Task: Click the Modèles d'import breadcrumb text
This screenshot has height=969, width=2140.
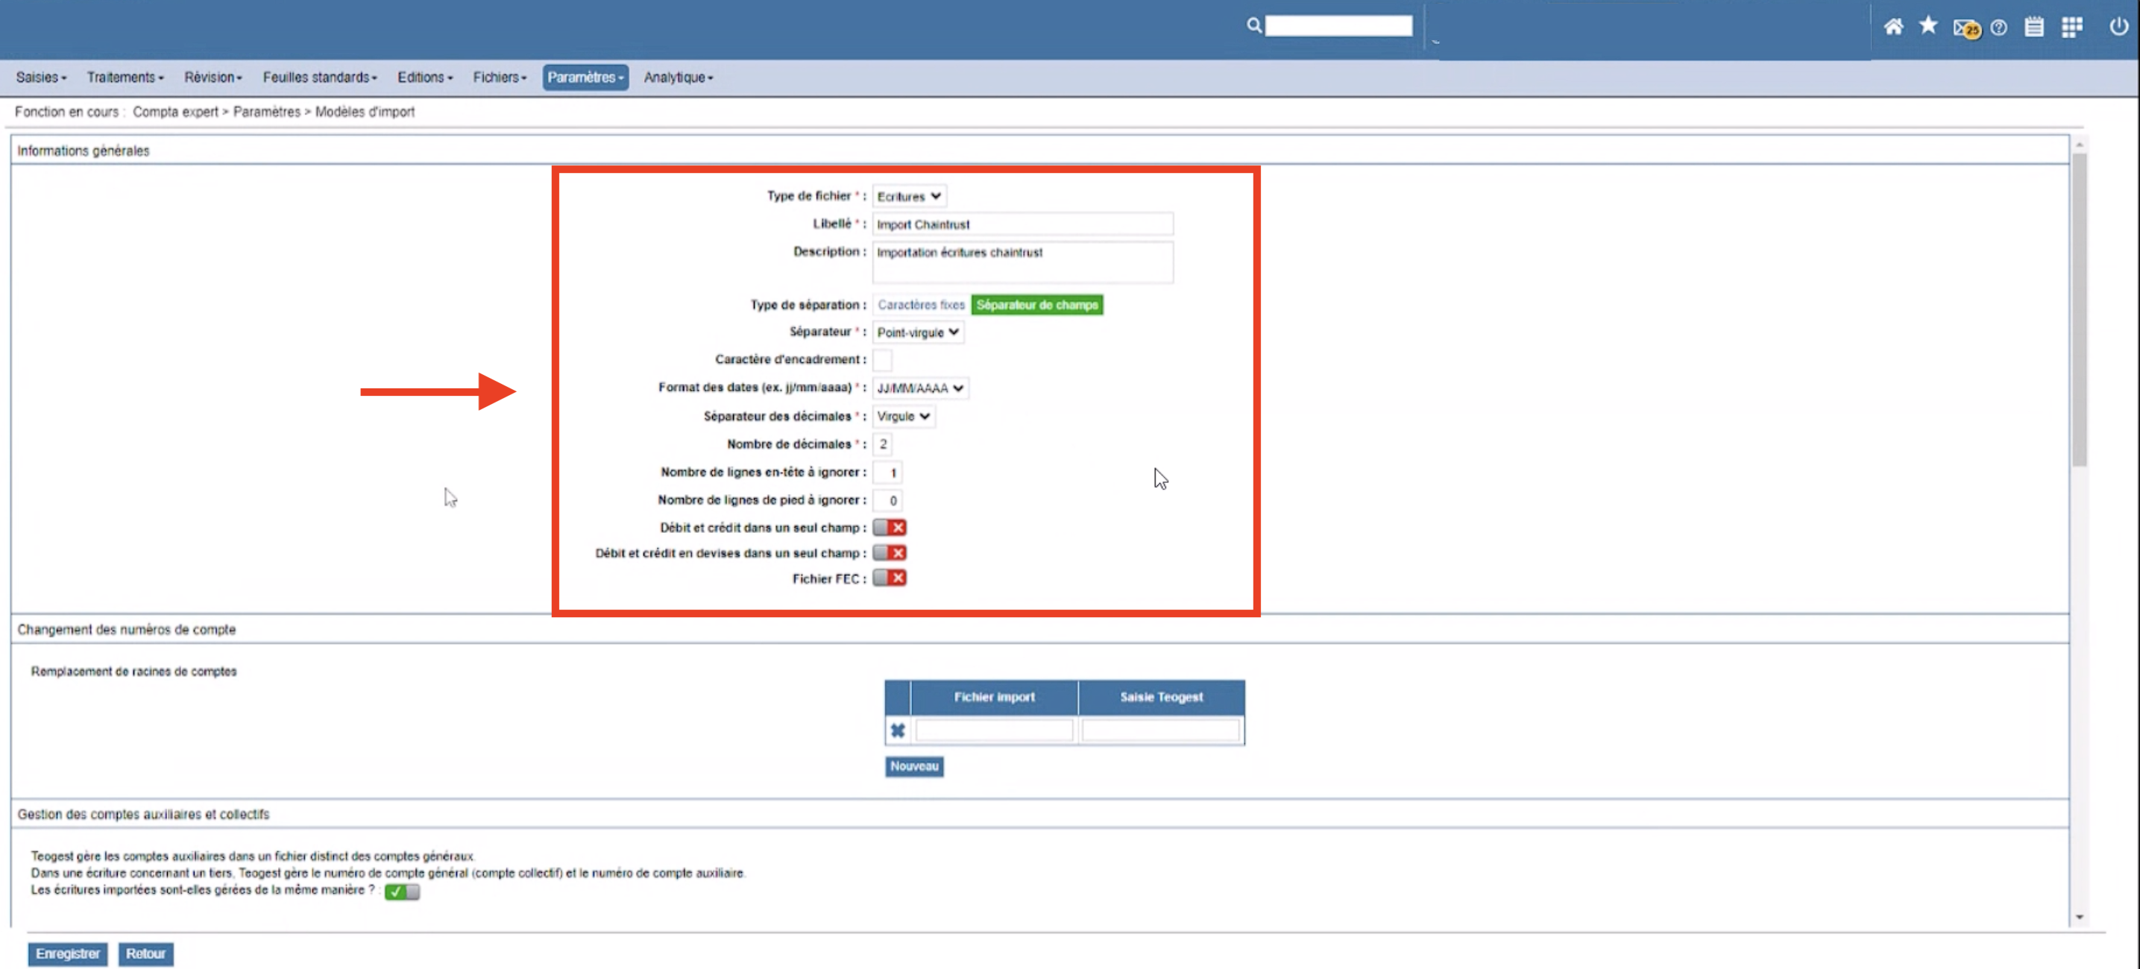Action: (365, 112)
